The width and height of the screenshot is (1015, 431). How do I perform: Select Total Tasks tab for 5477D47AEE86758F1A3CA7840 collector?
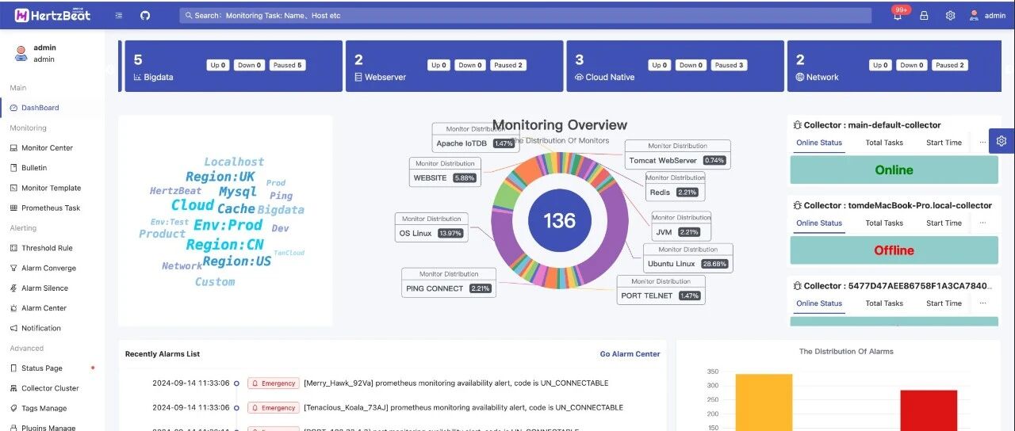tap(884, 303)
